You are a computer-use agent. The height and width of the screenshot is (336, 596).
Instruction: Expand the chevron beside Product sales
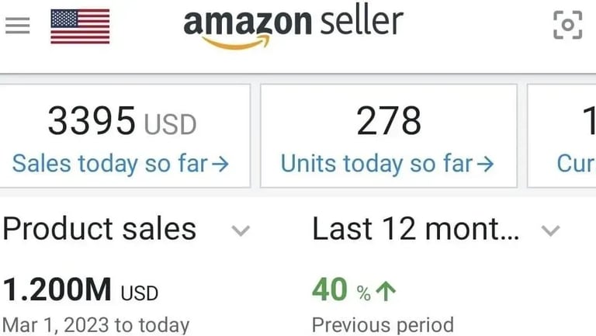241,230
